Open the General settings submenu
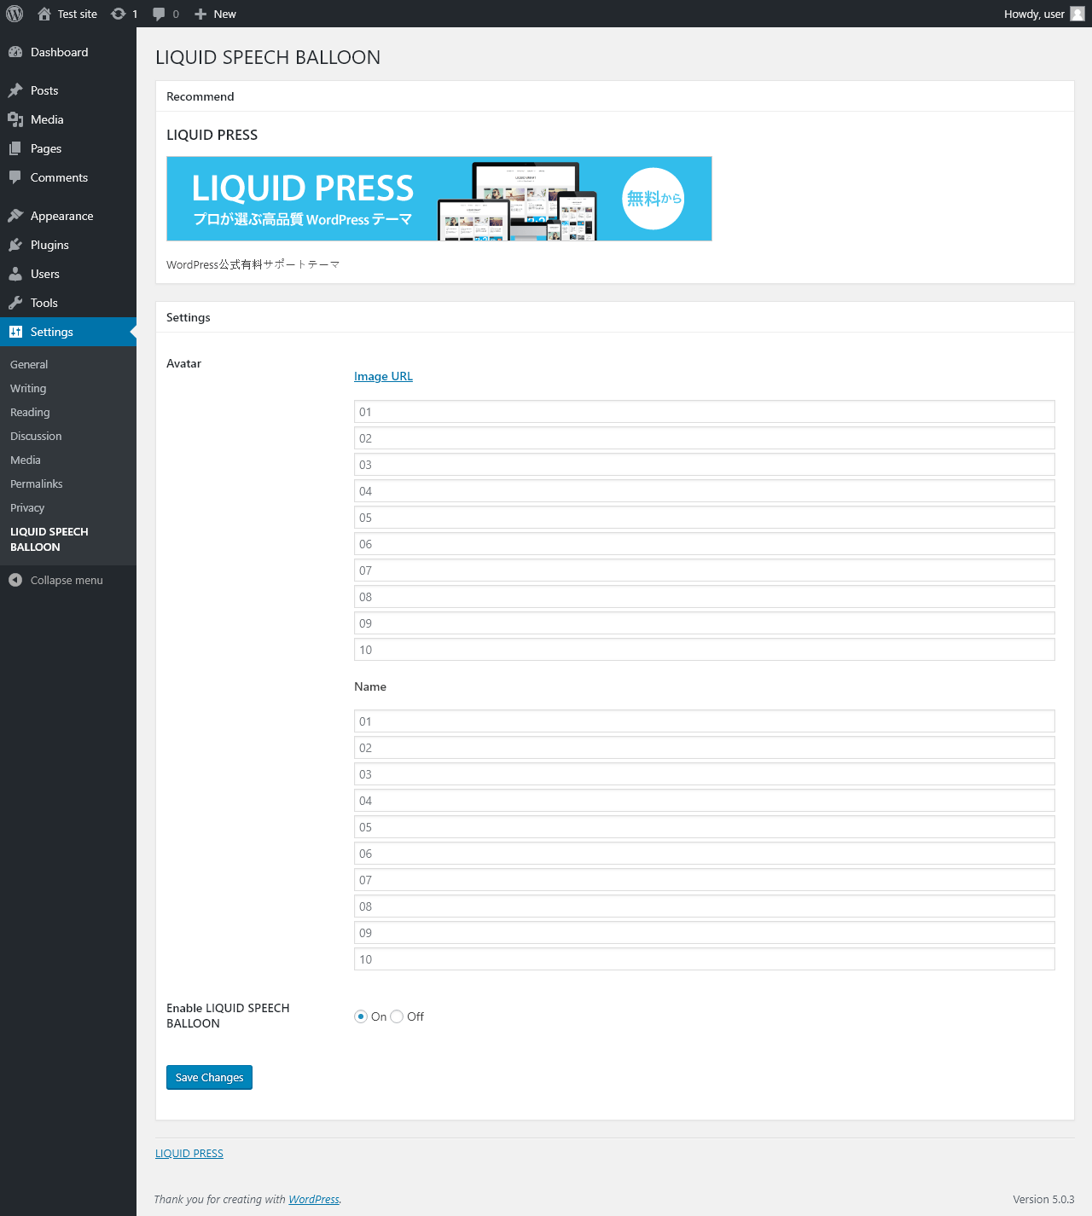 pyautogui.click(x=29, y=364)
